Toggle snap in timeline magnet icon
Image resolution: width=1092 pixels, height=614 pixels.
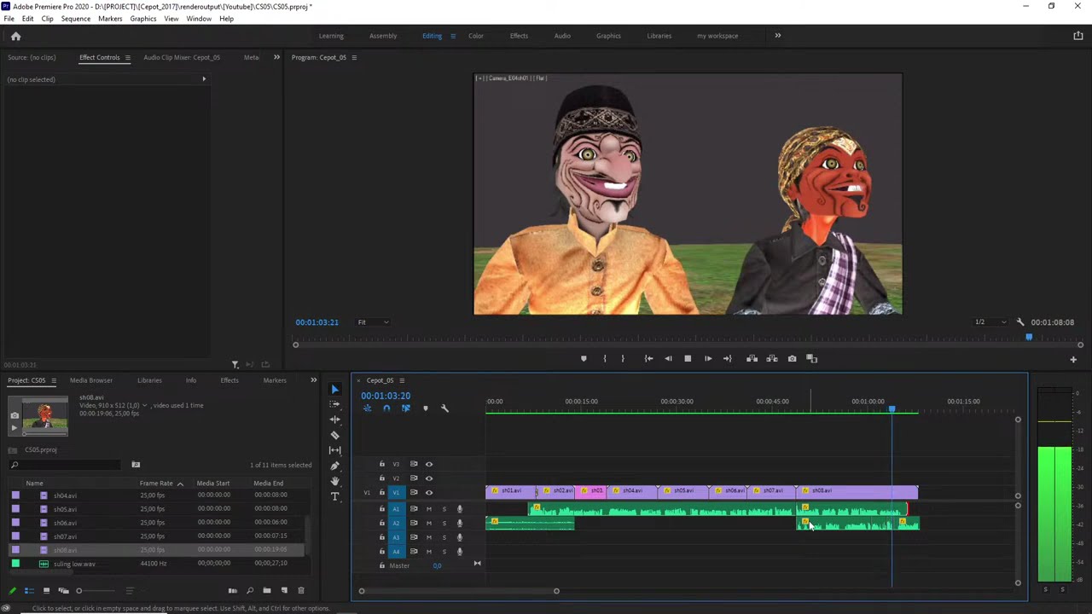(386, 408)
